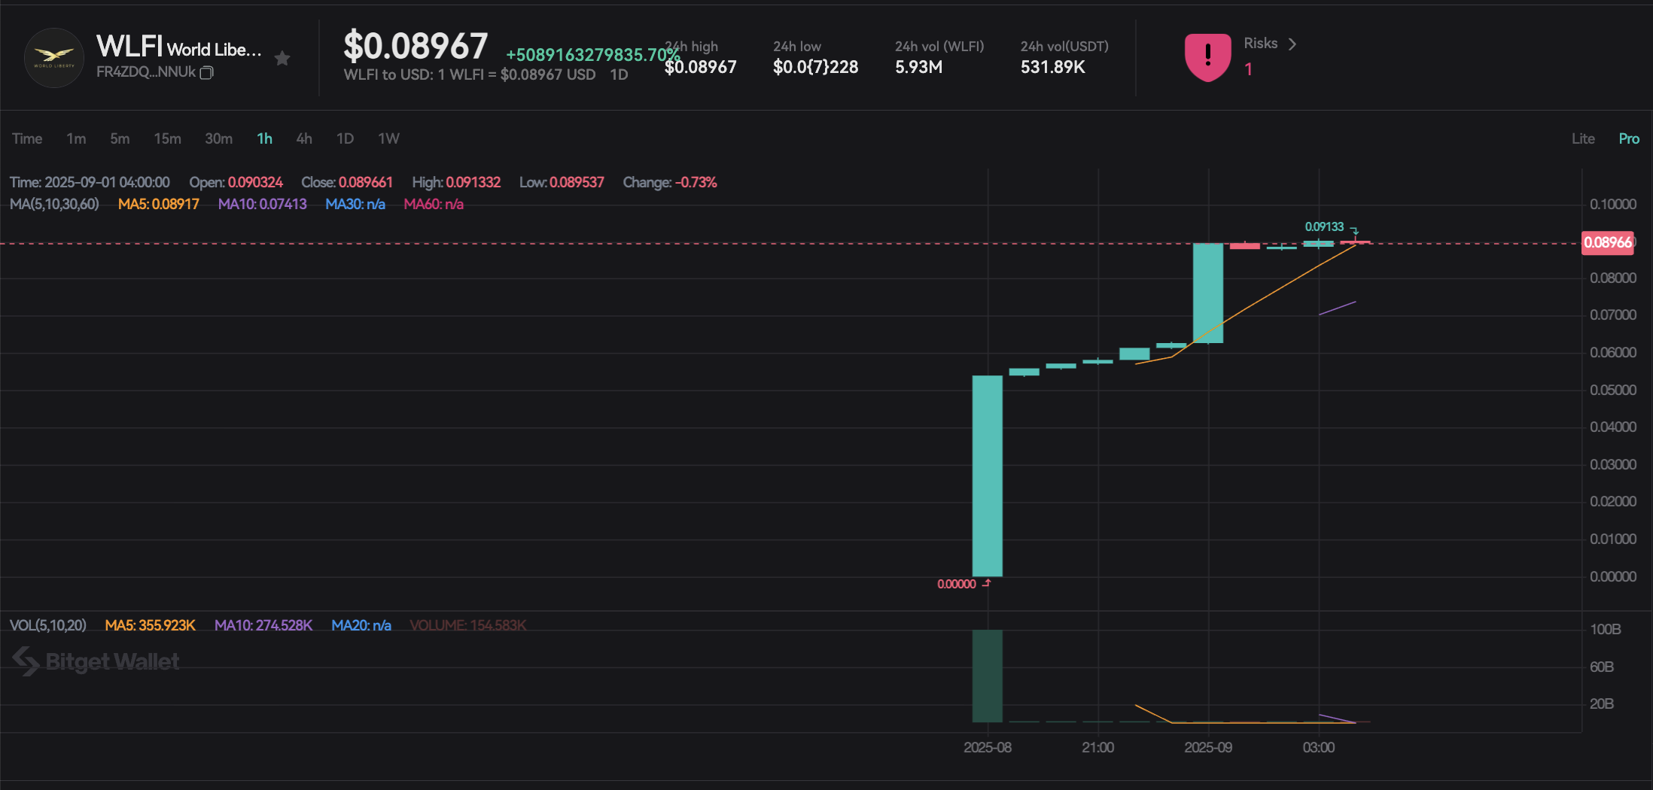Click the 21:00 time axis label
This screenshot has height=790, width=1653.
[x=1097, y=747]
